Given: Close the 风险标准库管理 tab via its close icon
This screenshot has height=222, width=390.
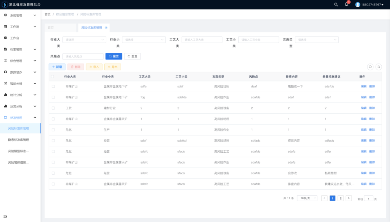Looking at the screenshot, I should point(106,28).
